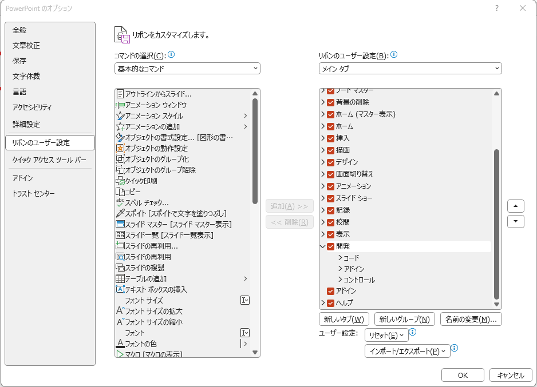537x387 pixels.
Task: Uncheck the ホーム (マスター表示) checkbox
Action: pos(330,114)
